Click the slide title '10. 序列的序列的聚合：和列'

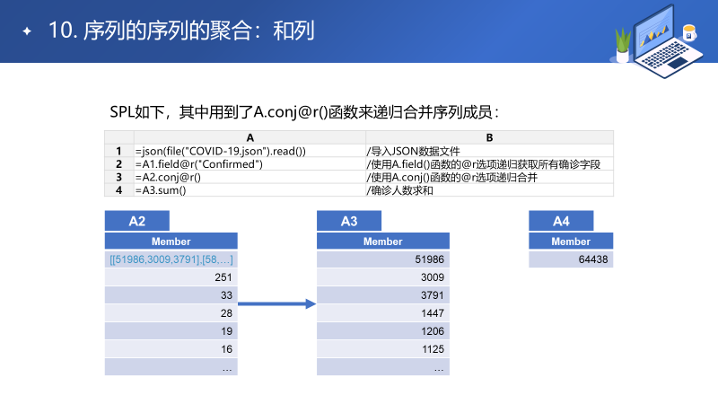point(181,31)
